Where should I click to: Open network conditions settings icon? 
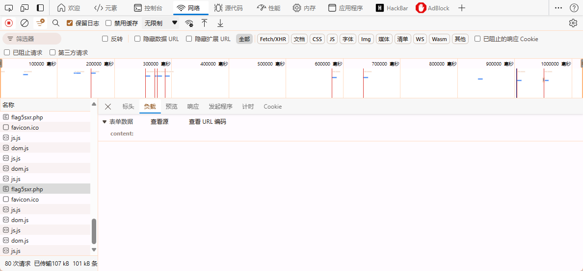pos(189,23)
